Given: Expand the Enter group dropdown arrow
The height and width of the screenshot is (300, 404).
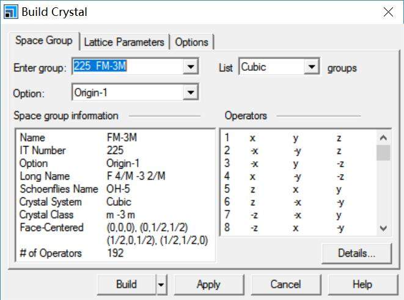Looking at the screenshot, I should pyautogui.click(x=191, y=67).
